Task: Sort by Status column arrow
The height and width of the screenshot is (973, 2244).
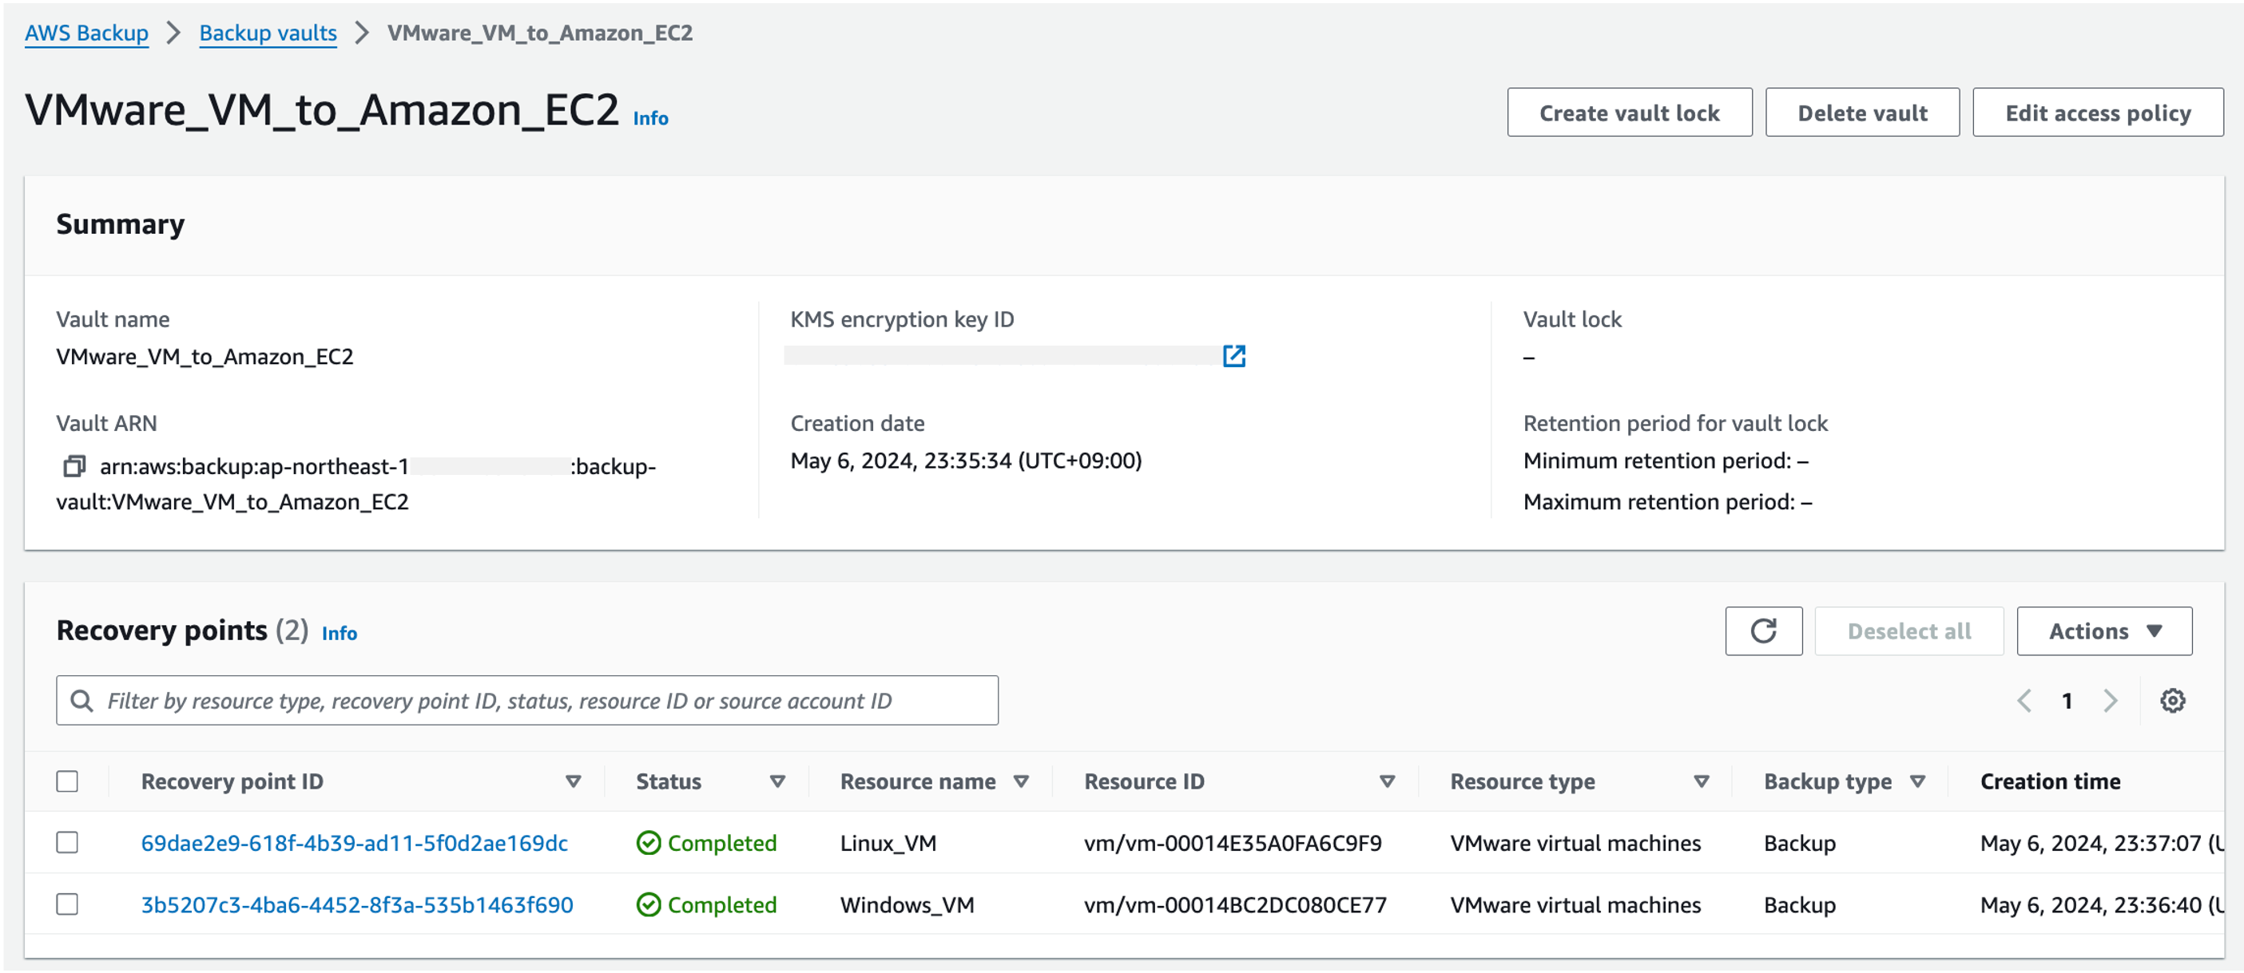Action: (777, 781)
